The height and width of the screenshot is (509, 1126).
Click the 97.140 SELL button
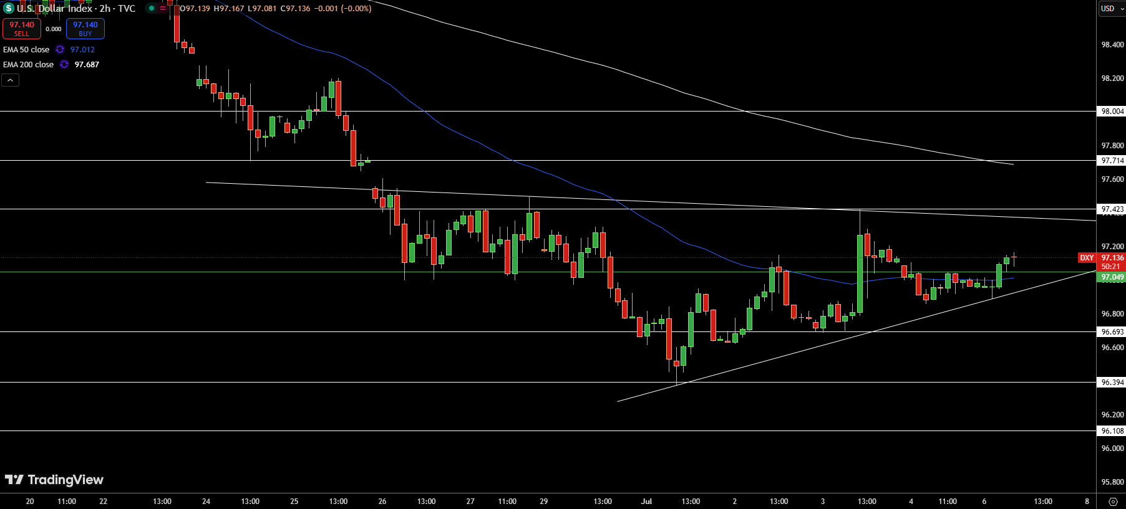(22, 29)
